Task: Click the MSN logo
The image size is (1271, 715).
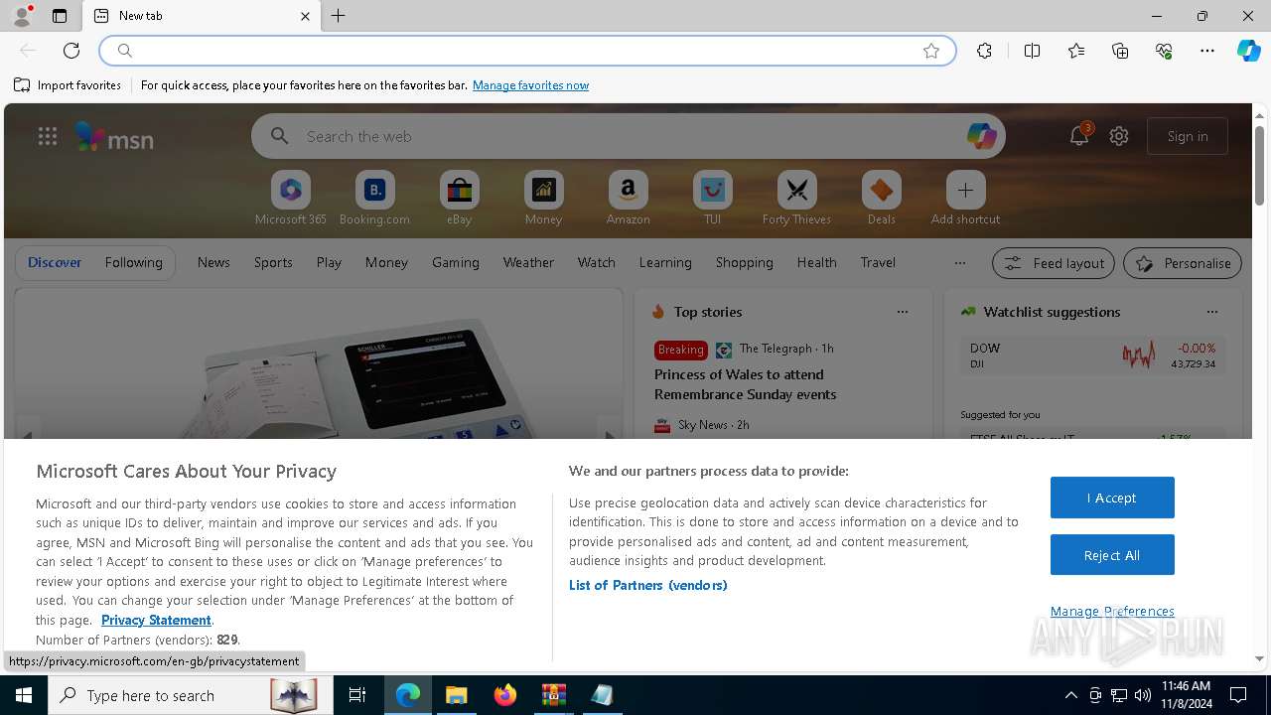Action: point(114,137)
